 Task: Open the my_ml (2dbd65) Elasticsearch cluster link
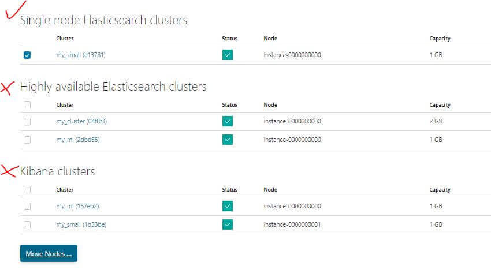click(x=78, y=140)
